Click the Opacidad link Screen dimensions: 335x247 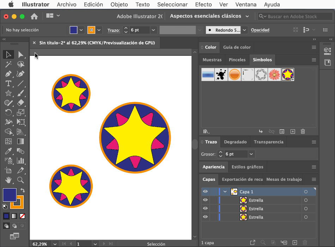(260, 30)
